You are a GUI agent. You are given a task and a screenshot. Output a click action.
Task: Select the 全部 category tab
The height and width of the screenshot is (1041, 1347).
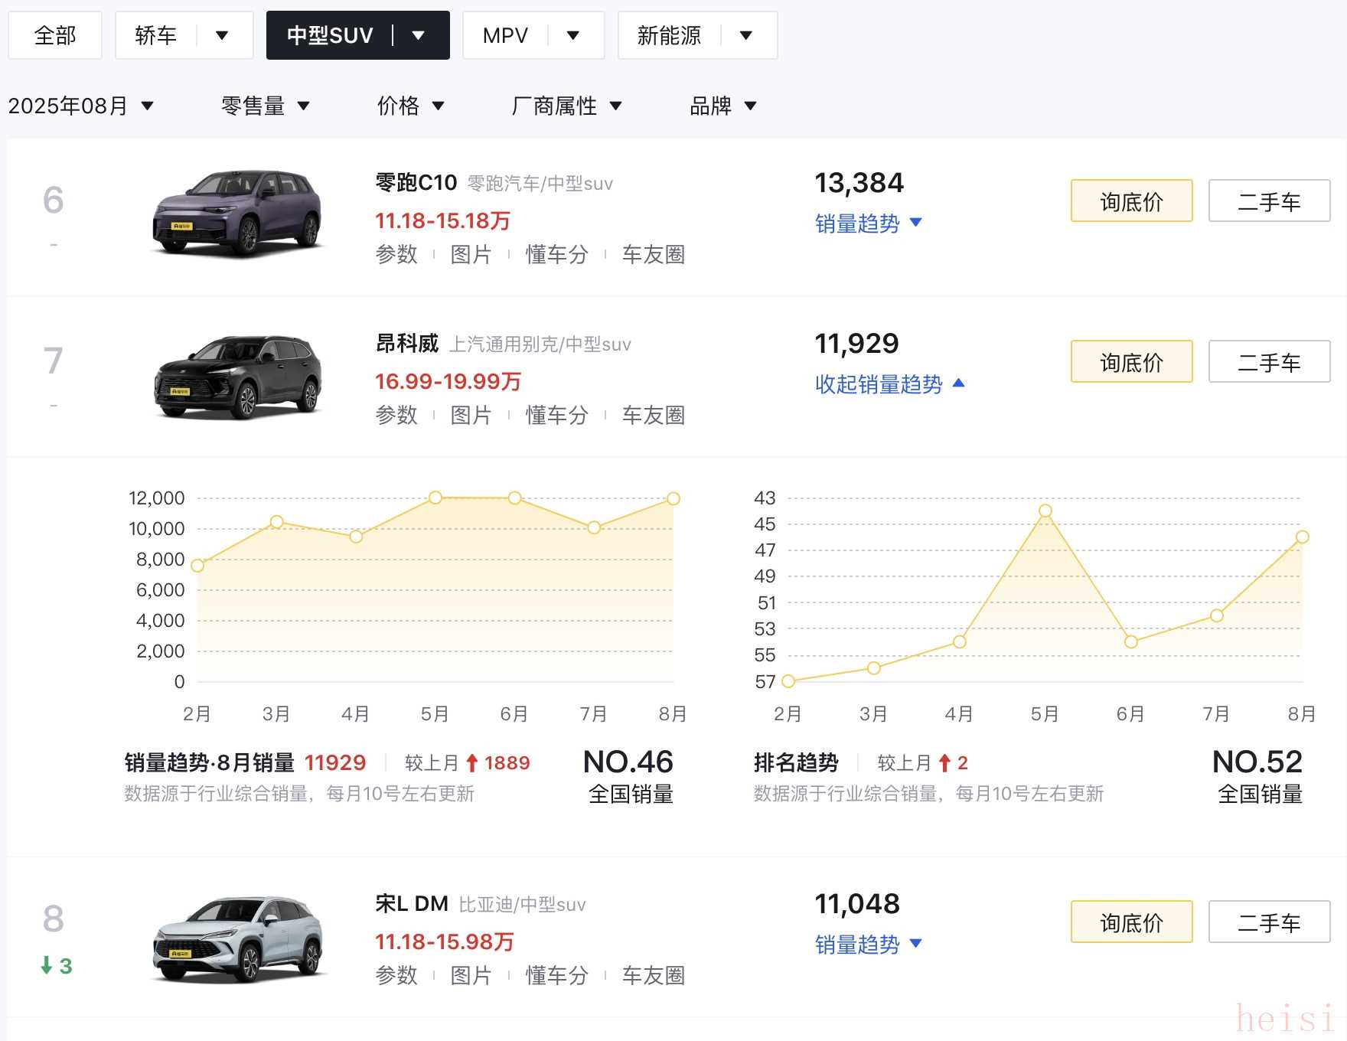pos(55,35)
